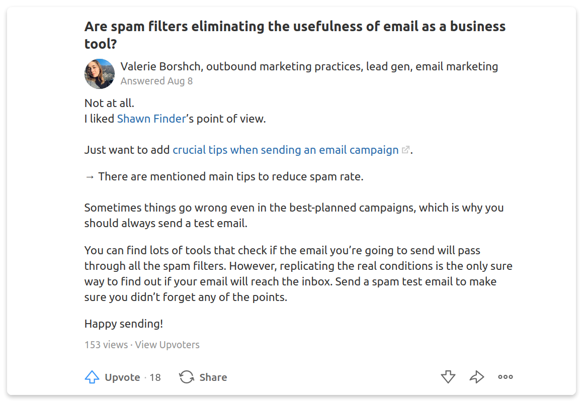Screen dimensions: 583x402
Task: Downvote the answer with the down arrow
Action: (x=448, y=377)
